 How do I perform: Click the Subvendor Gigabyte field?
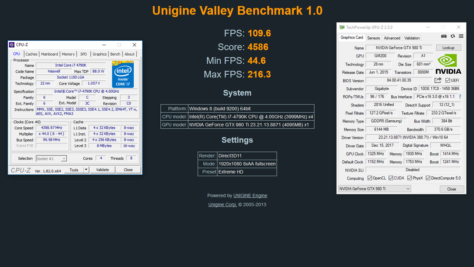pyautogui.click(x=381, y=89)
